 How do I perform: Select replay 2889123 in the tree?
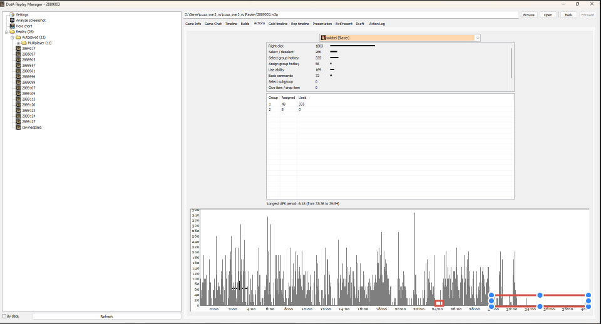pyautogui.click(x=28, y=110)
